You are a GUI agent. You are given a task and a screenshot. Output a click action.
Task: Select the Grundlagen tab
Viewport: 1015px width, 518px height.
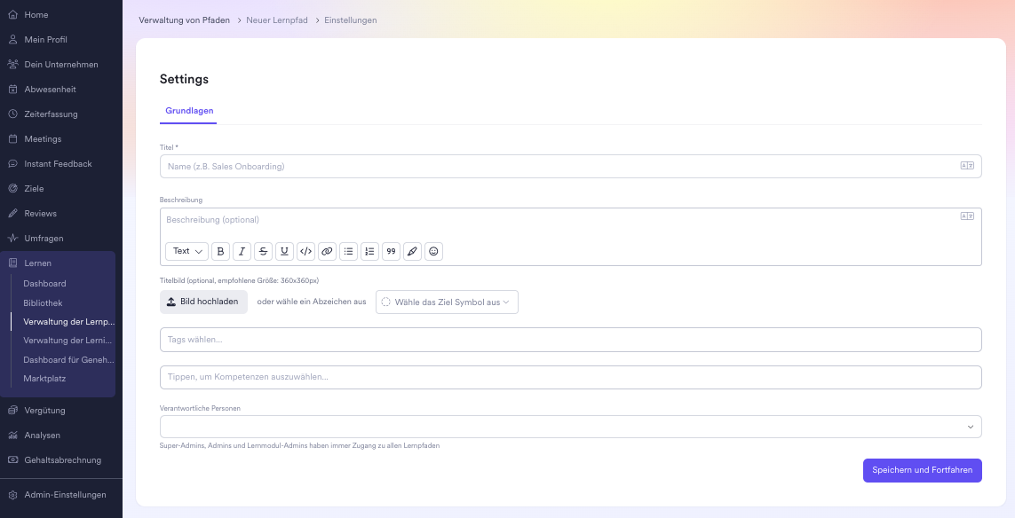click(x=189, y=111)
